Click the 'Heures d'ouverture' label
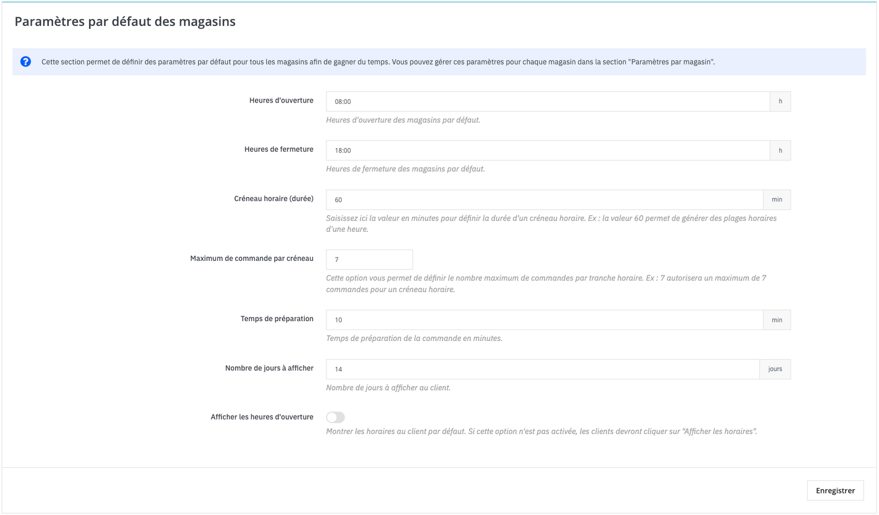 (281, 100)
